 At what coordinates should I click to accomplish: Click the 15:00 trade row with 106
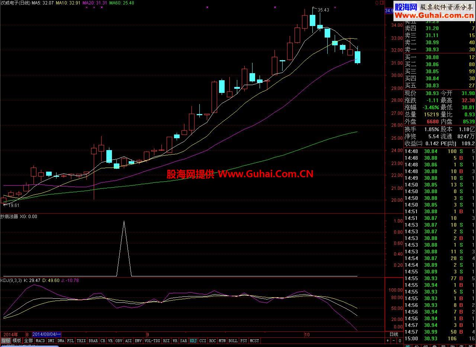(x=440, y=338)
